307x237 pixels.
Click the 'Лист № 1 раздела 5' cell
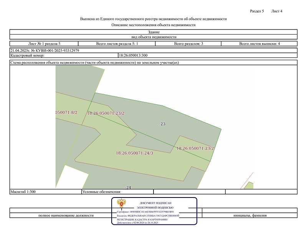[x=44, y=44]
